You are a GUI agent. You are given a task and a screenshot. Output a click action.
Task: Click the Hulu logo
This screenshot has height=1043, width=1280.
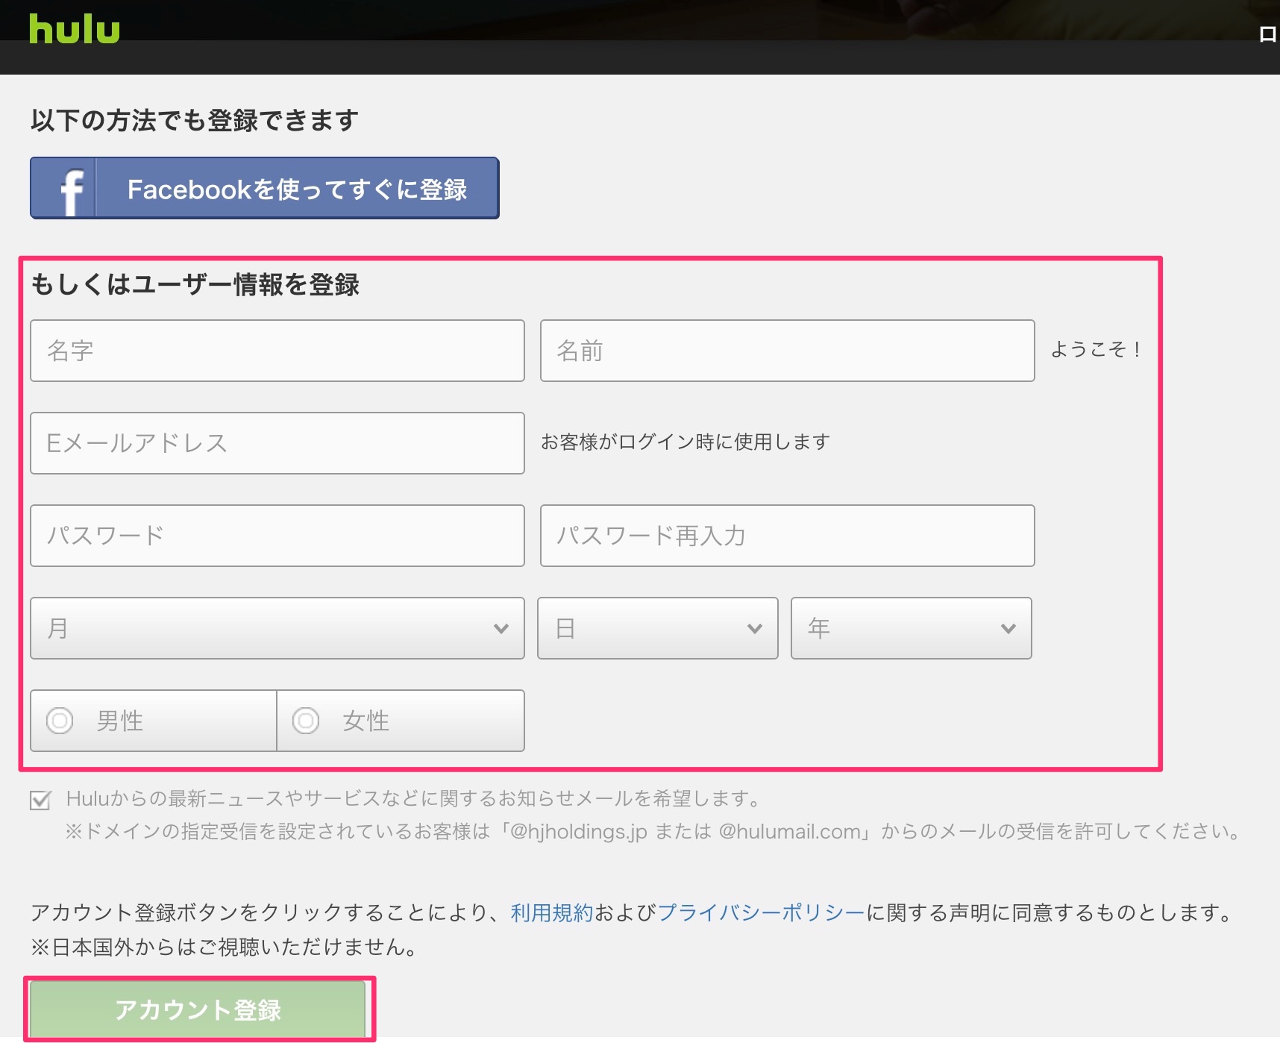coord(75,30)
